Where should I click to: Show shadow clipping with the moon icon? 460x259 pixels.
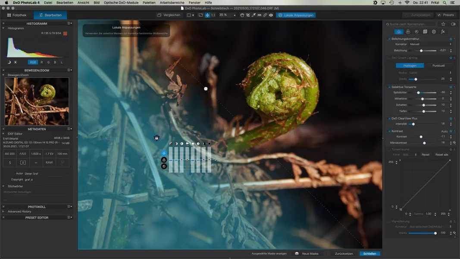[x=9, y=62]
